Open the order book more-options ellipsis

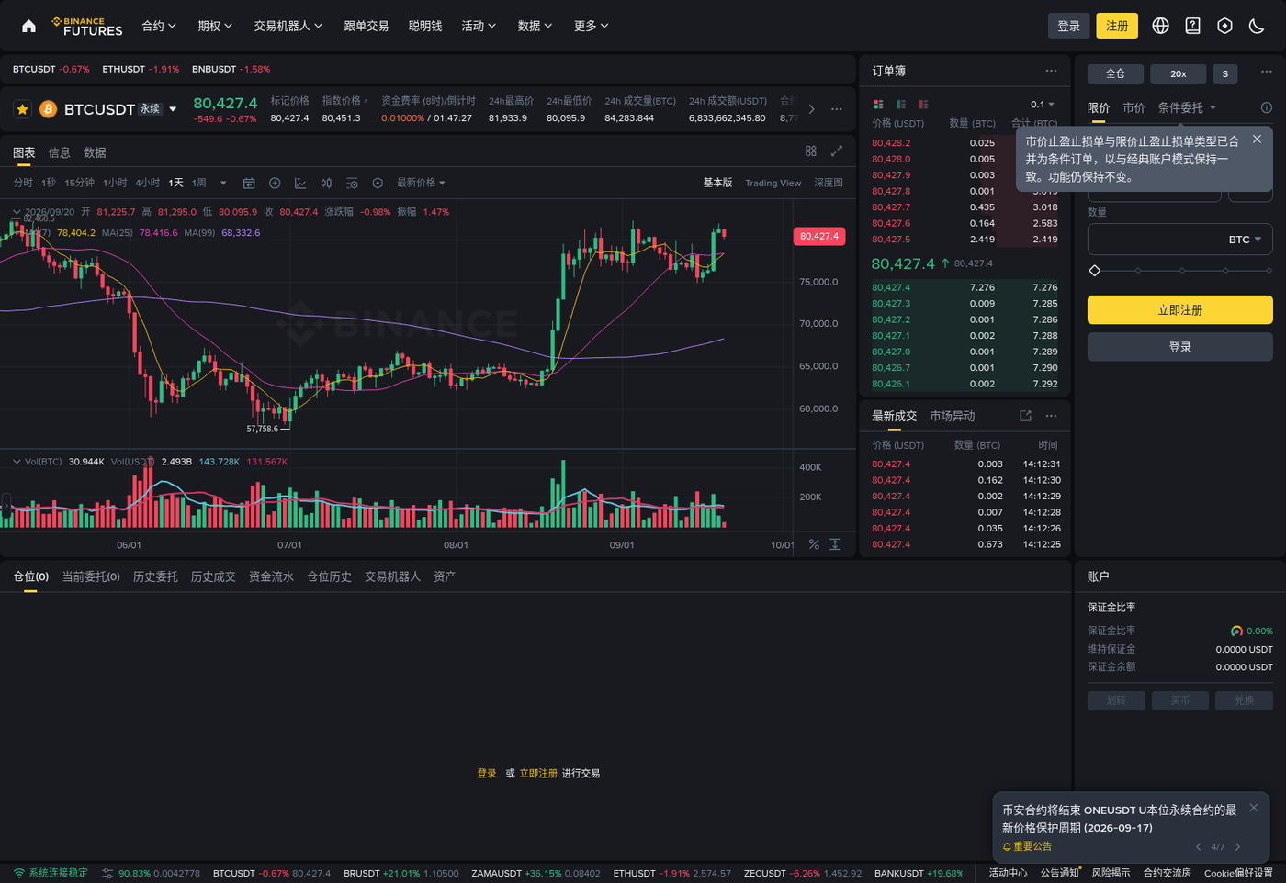[1051, 71]
